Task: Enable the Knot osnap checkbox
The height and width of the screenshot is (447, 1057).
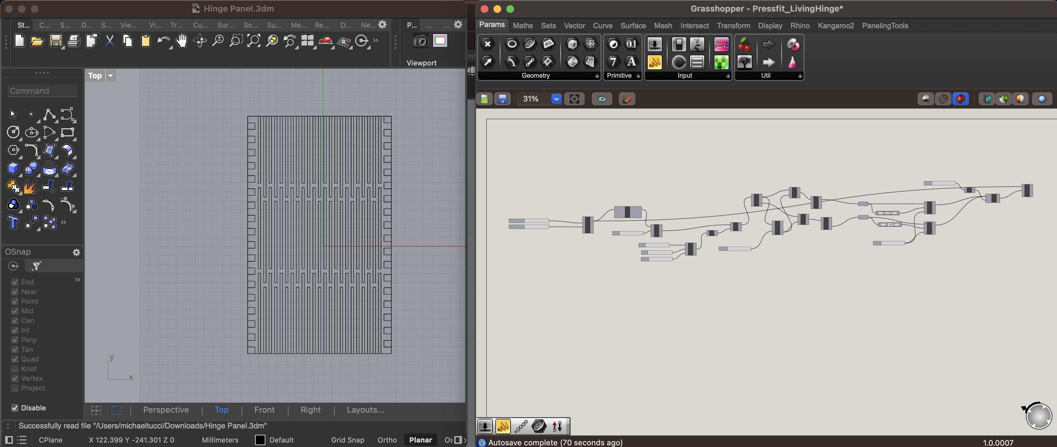Action: [x=15, y=369]
